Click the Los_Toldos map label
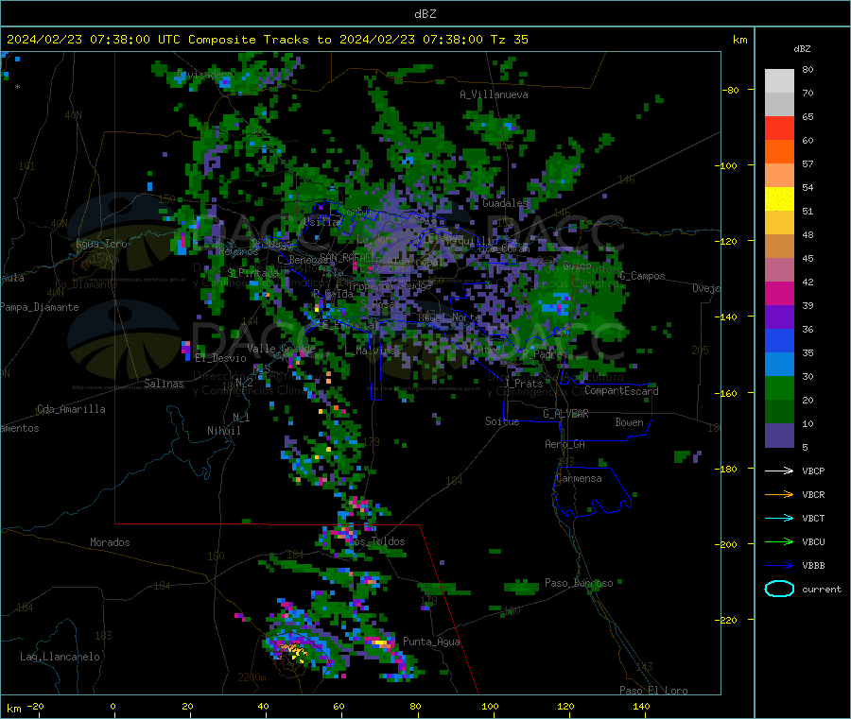This screenshot has height=719, width=851. (376, 541)
